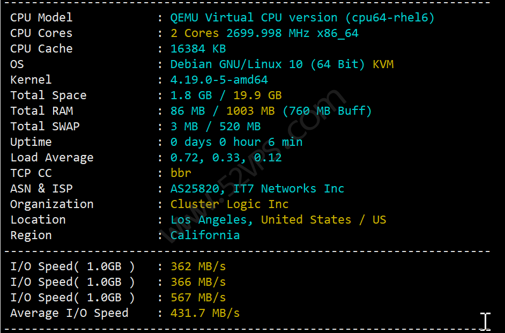The image size is (505, 333).
Task: Click the yellow KVM label
Action: [383, 64]
